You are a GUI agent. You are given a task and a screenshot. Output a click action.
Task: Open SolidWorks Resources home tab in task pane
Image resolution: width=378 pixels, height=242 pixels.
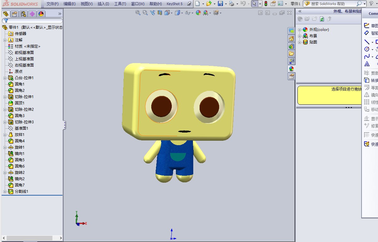tap(291, 38)
